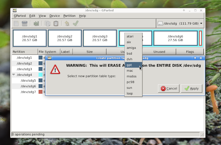Select the /dev/sdg5 row in partition list

tap(28, 80)
